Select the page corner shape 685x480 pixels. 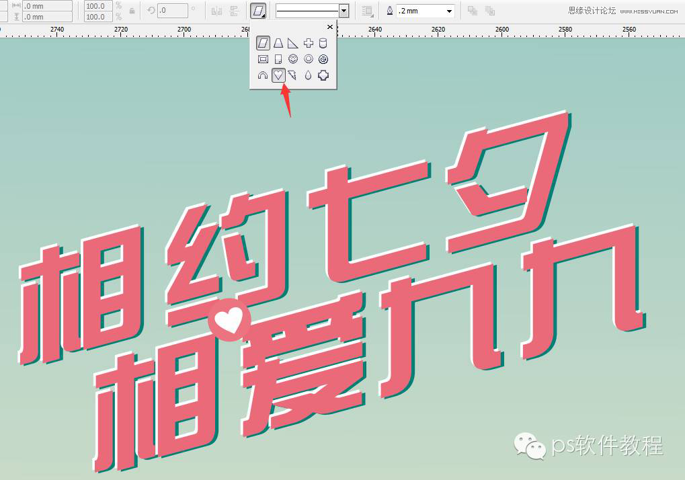278,58
